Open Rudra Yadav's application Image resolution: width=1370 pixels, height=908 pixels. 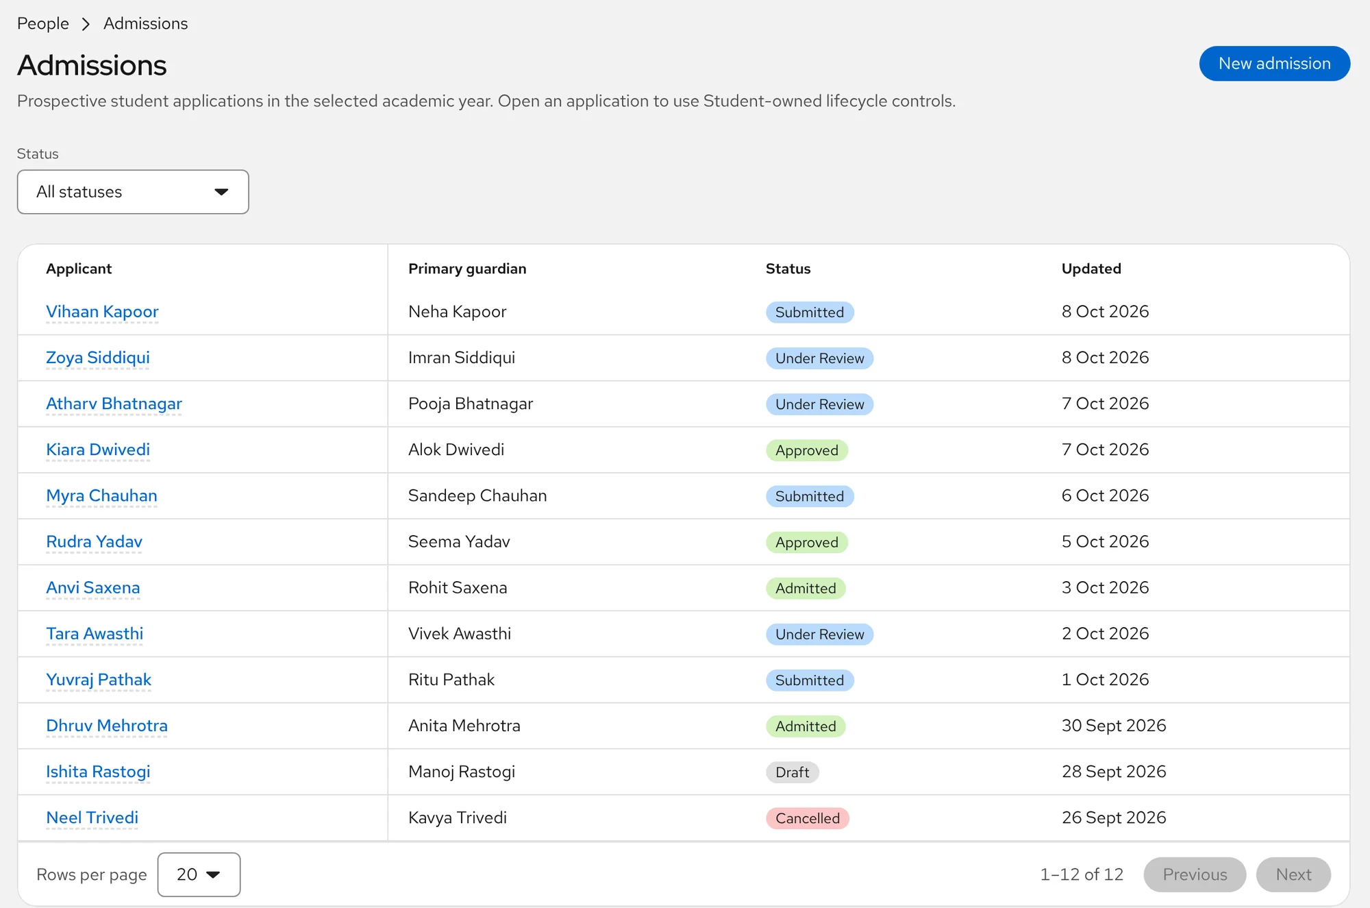(x=94, y=541)
